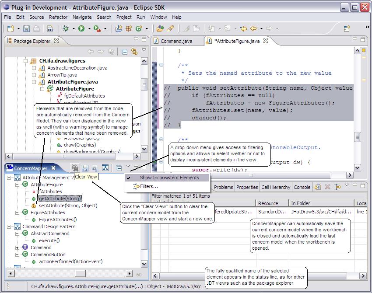Click the Attribute Management concern icon
Image resolution: width=372 pixels, height=293 pixels.
17,177
